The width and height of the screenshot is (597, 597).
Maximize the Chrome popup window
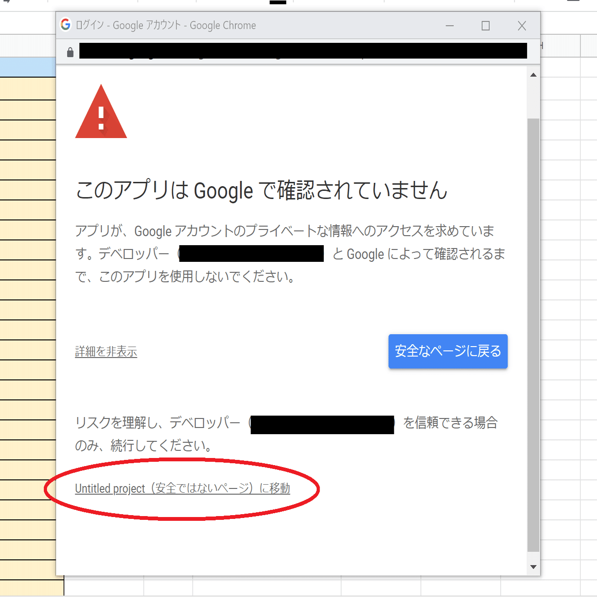coord(486,26)
